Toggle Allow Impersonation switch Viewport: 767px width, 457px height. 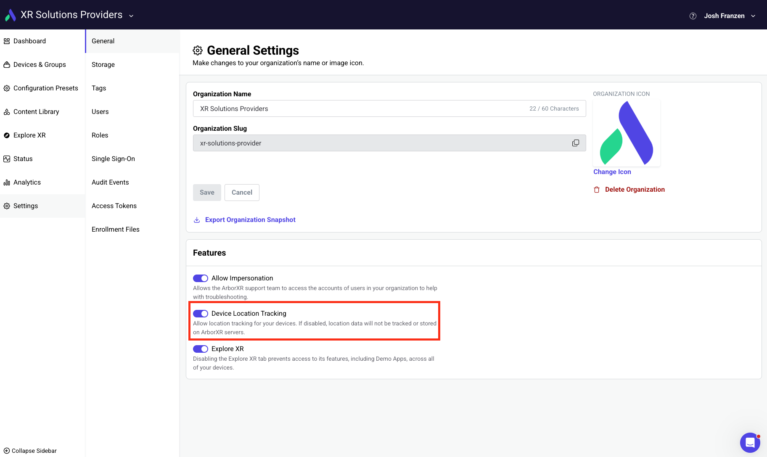(201, 278)
